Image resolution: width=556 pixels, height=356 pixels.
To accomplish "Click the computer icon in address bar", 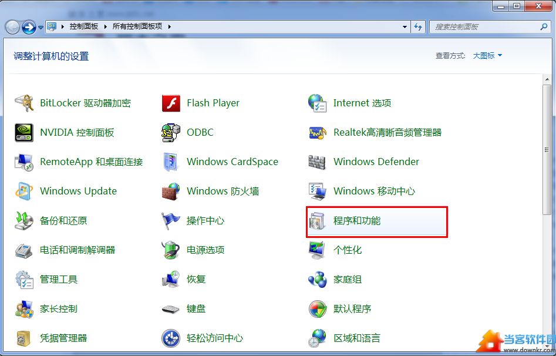I will pyautogui.click(x=52, y=26).
